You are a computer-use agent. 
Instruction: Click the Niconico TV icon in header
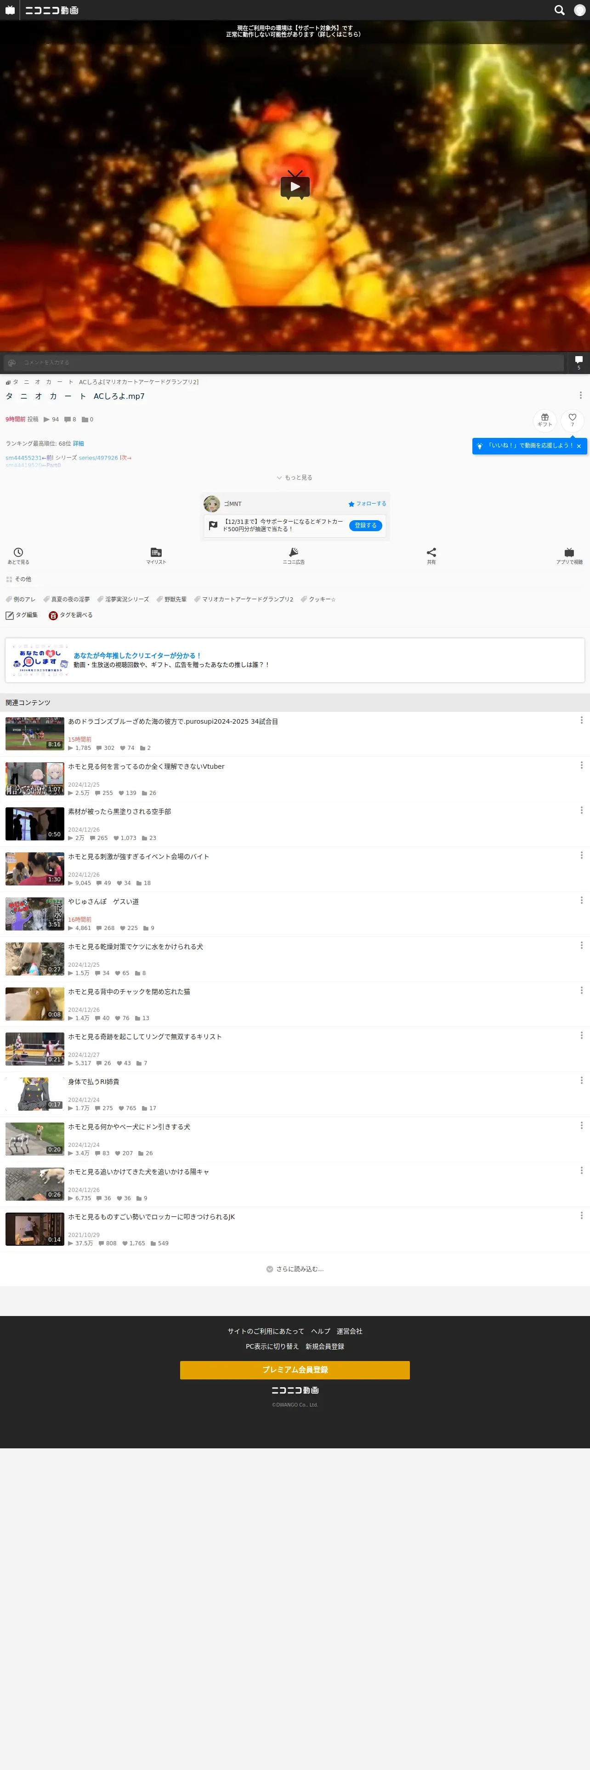point(10,10)
